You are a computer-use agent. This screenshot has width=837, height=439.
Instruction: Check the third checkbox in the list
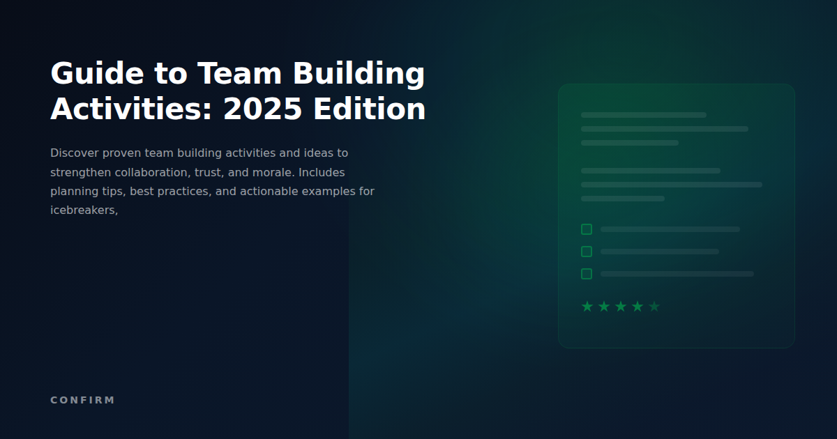pos(587,274)
